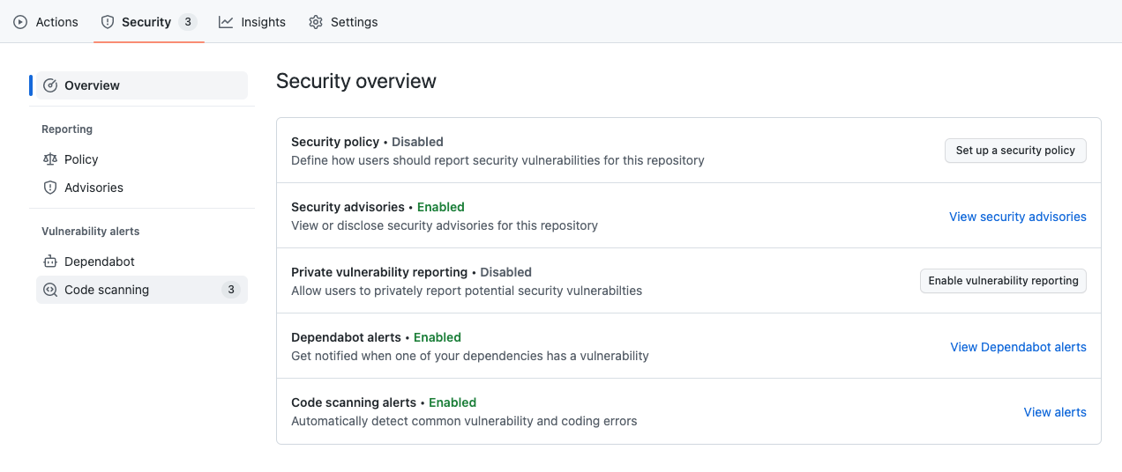1122x472 pixels.
Task: Click the Dependabot robot icon
Action: click(50, 262)
